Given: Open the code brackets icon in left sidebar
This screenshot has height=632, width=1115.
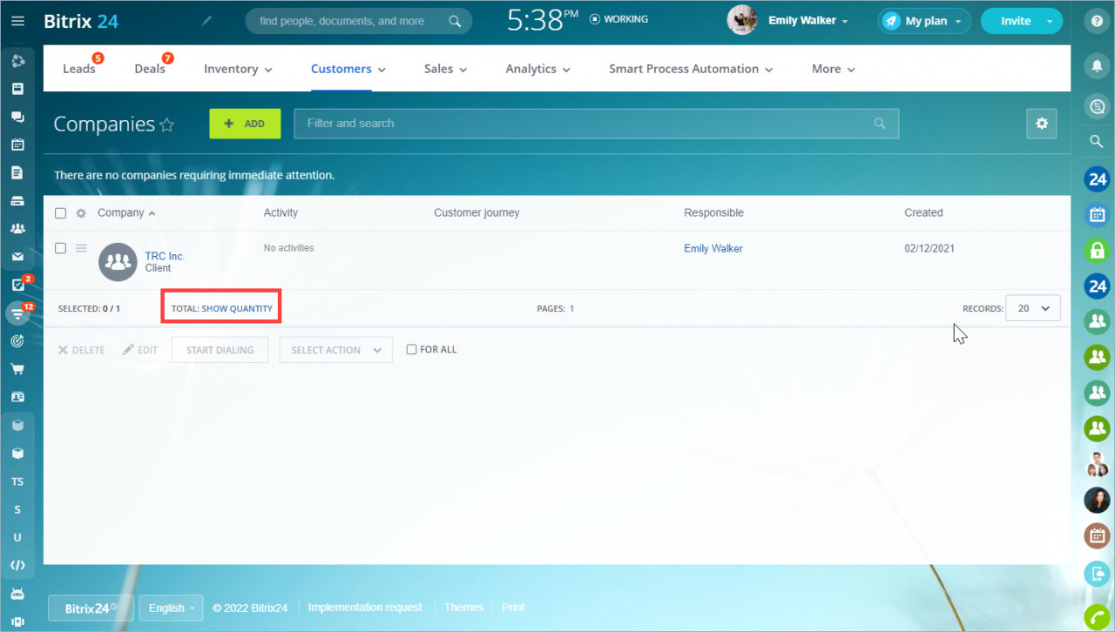Looking at the screenshot, I should pyautogui.click(x=17, y=566).
